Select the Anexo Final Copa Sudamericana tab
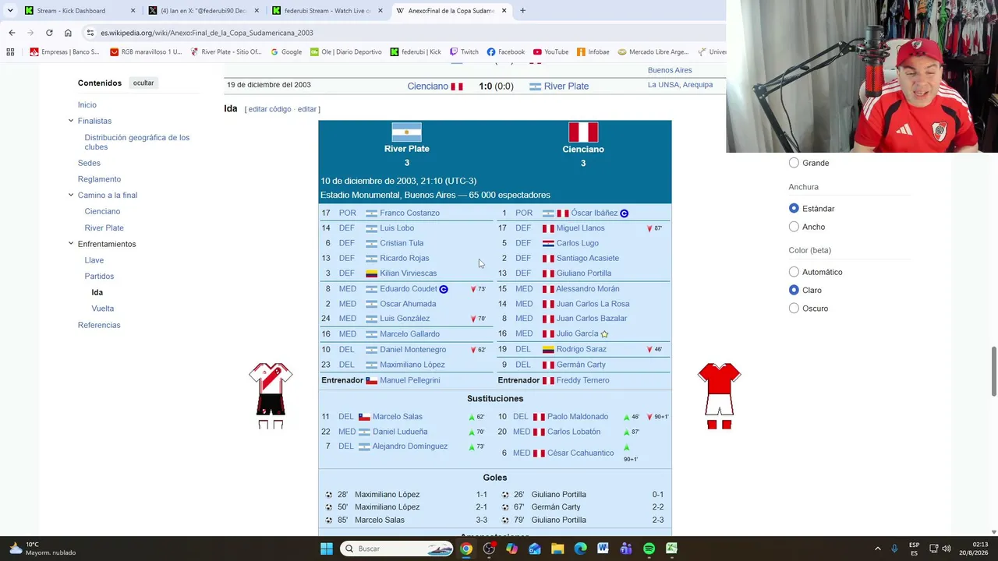 click(451, 11)
